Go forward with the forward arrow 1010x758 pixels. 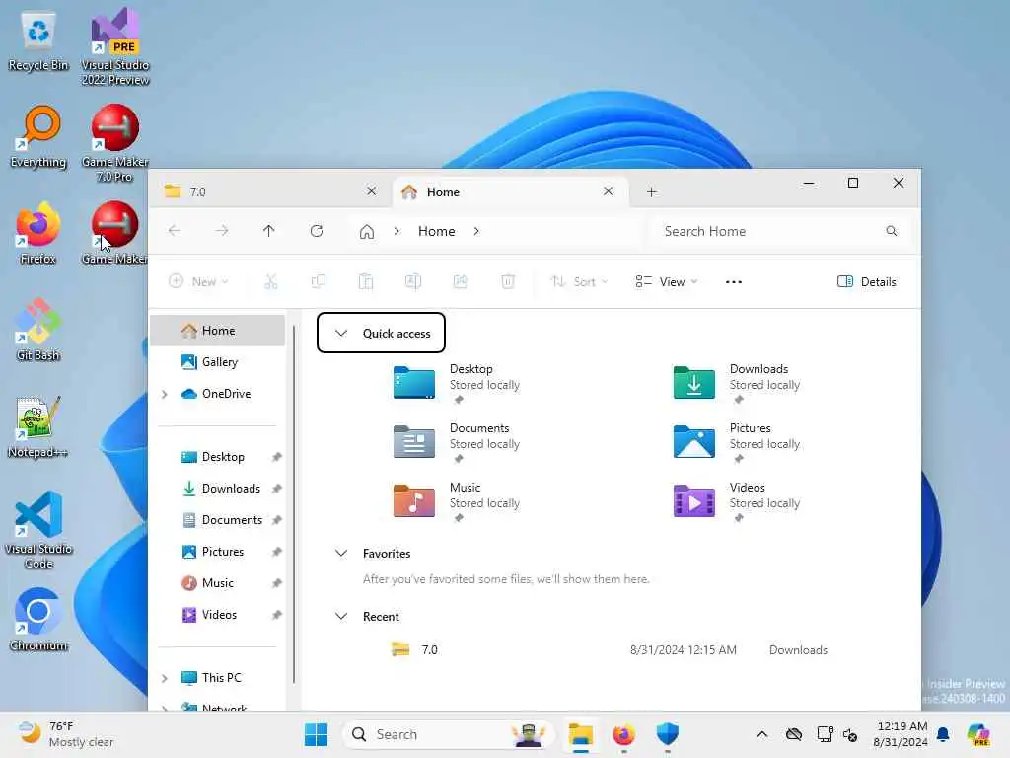(x=222, y=231)
